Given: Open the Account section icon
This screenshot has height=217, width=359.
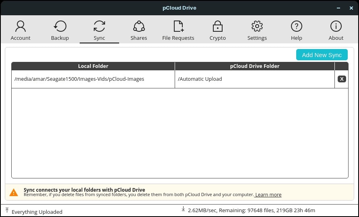Looking at the screenshot, I should [x=21, y=26].
